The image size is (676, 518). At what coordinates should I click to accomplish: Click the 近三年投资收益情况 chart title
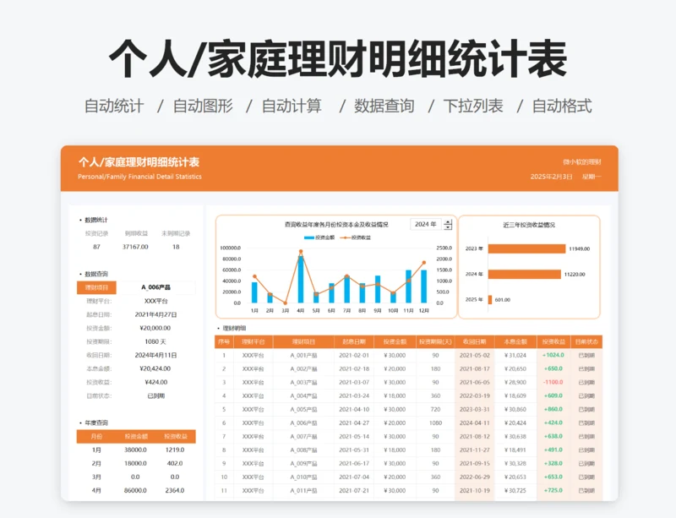click(529, 225)
